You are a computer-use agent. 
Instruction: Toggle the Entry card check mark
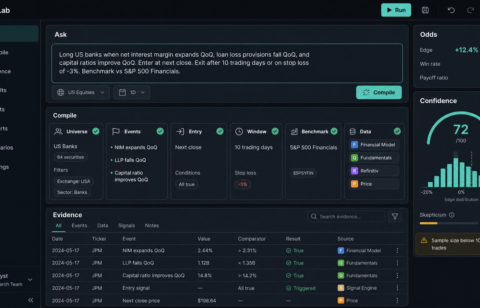[220, 131]
